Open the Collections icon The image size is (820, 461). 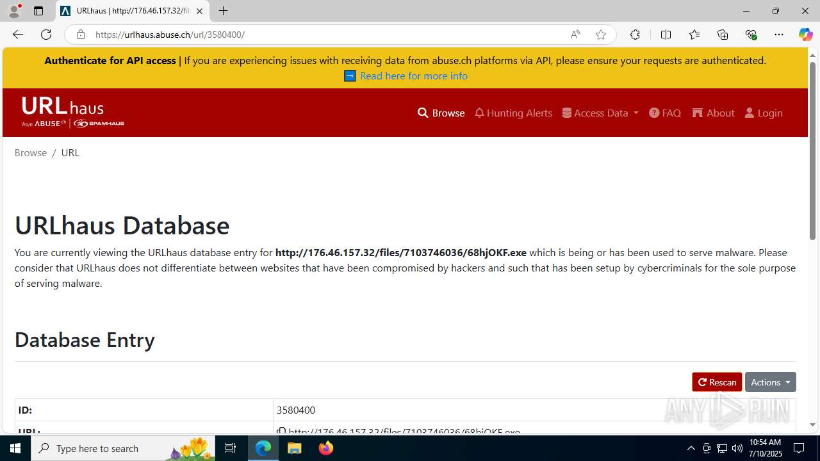[723, 35]
